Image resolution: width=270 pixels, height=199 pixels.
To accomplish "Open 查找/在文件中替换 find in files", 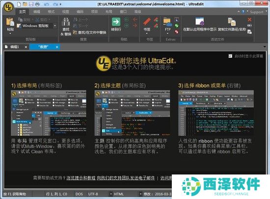I will (89, 32).
